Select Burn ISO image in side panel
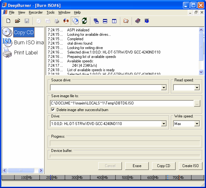 [29, 42]
